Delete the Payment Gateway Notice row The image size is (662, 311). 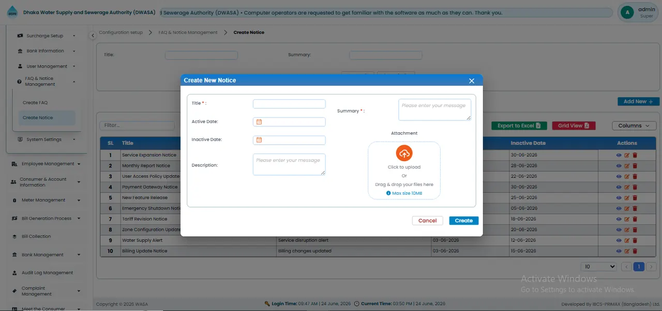tap(635, 187)
